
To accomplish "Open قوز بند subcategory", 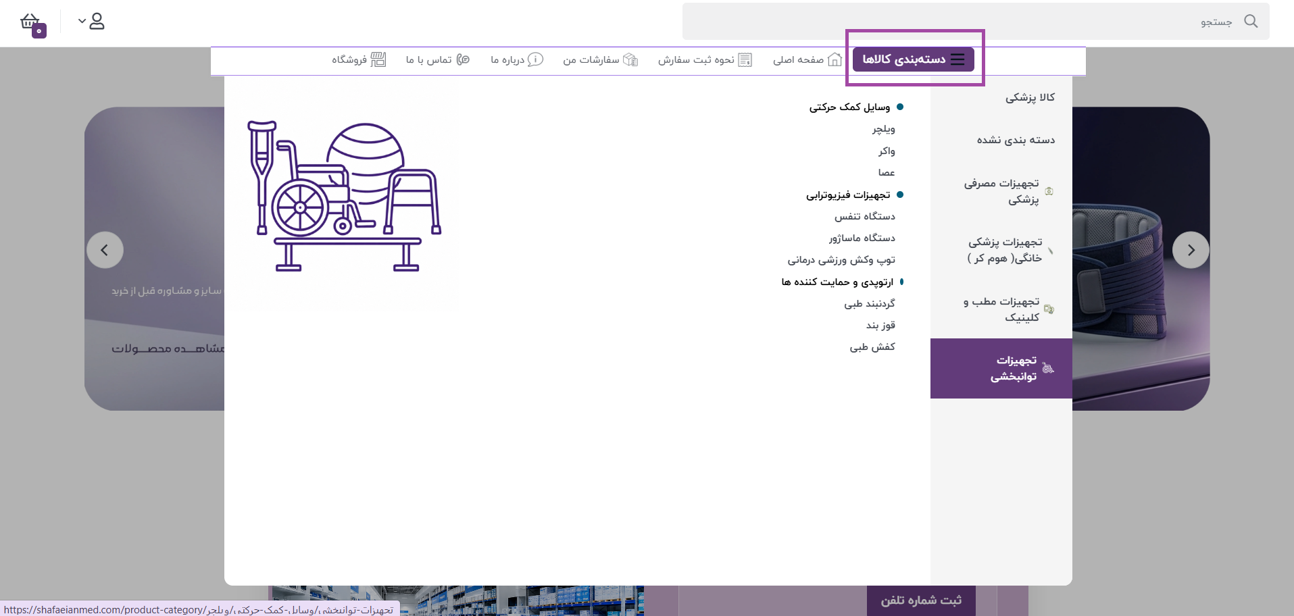I will tap(880, 325).
